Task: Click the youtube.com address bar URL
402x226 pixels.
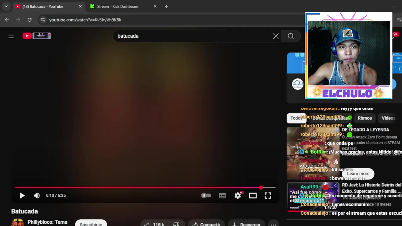Action: click(85, 20)
